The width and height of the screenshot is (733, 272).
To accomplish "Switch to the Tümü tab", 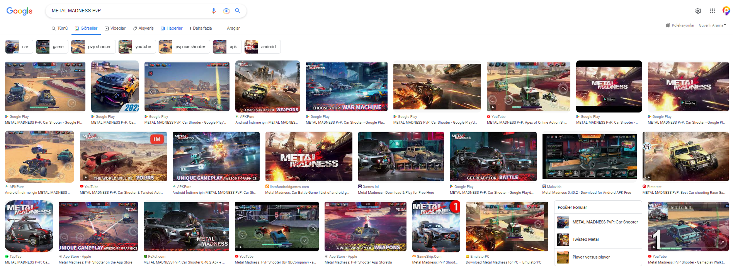I will click(60, 28).
